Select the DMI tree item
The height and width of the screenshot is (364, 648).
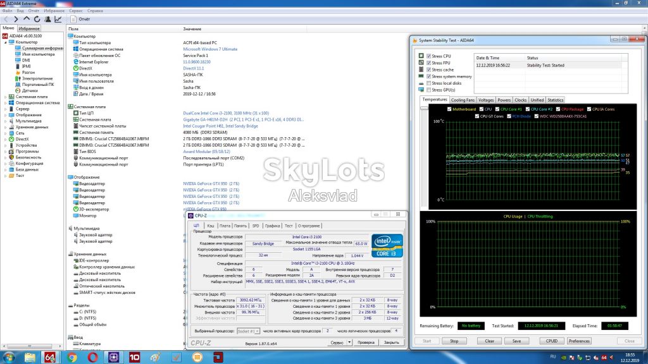25,60
